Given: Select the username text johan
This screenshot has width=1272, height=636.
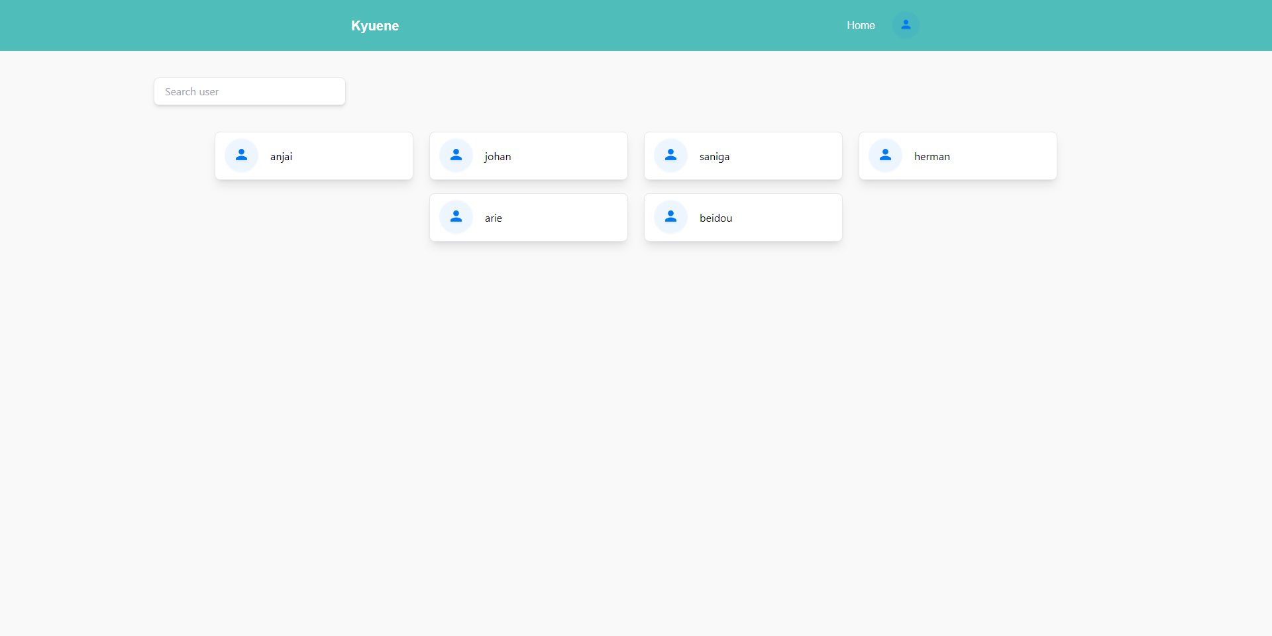Looking at the screenshot, I should 498,157.
